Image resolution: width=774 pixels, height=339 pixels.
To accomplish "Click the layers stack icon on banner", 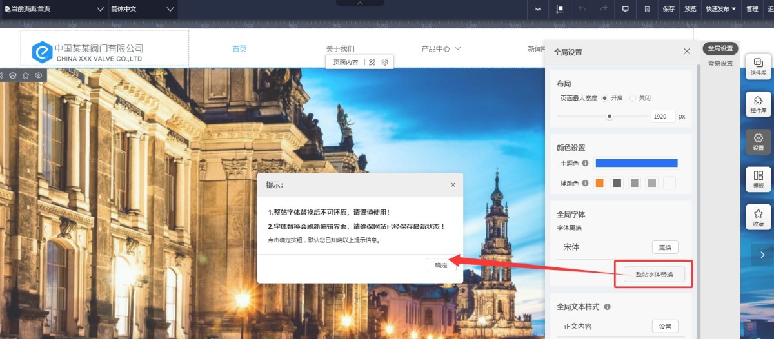I will pyautogui.click(x=13, y=75).
